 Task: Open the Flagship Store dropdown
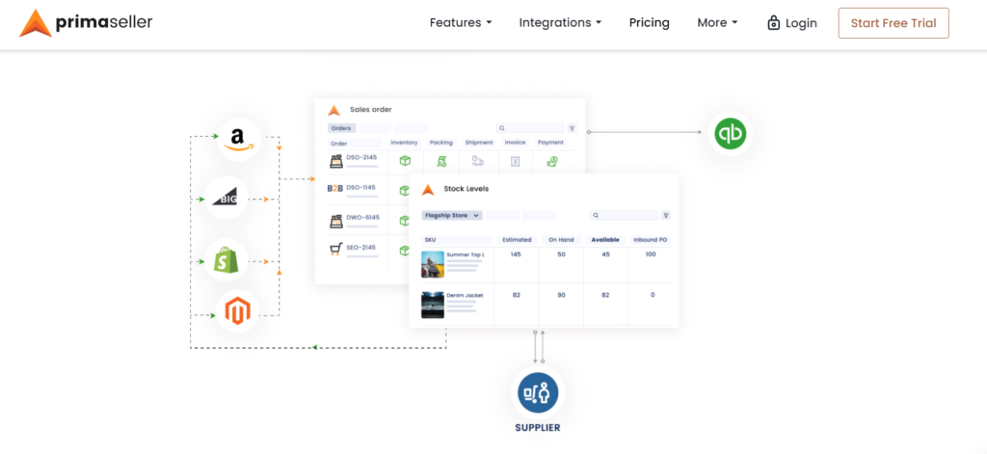pos(451,215)
